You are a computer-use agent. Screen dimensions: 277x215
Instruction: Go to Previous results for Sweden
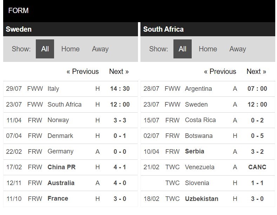tap(83, 71)
